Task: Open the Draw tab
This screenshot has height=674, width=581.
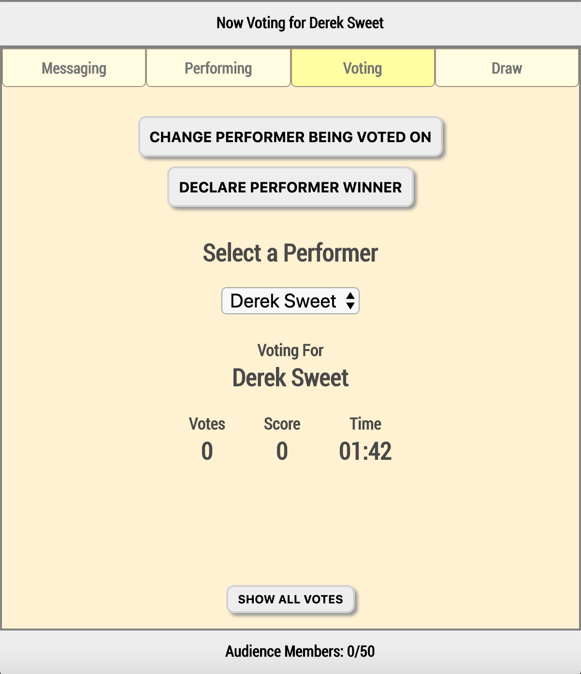Action: pyautogui.click(x=506, y=68)
